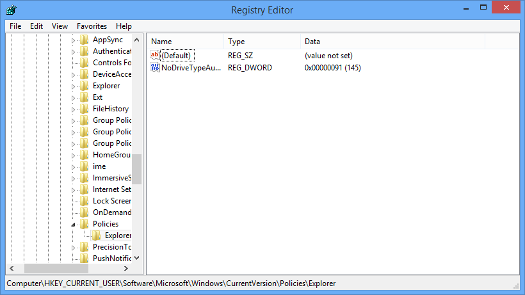
Task: Select the Controls Fo folder icon
Action: point(85,63)
